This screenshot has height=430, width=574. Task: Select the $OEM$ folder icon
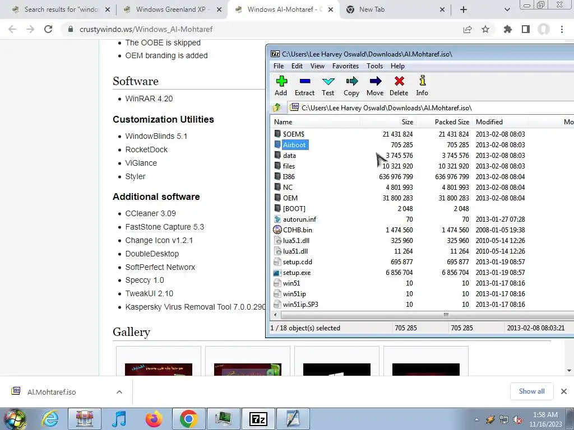[x=278, y=134]
